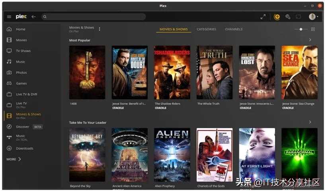Screen dimensions: 326x192
Task: Click the Live TV On Plex icon
Action: coord(9,105)
